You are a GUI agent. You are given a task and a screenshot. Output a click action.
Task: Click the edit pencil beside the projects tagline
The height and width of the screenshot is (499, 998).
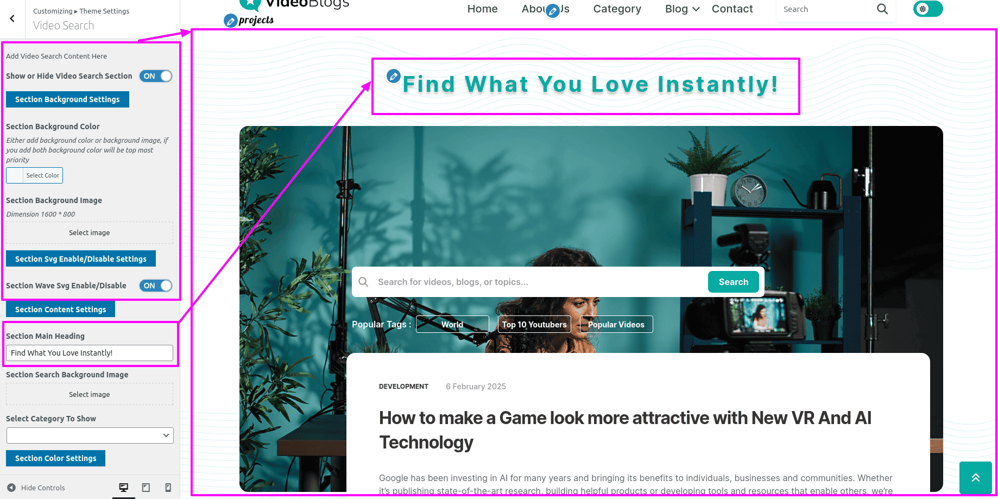pyautogui.click(x=231, y=21)
